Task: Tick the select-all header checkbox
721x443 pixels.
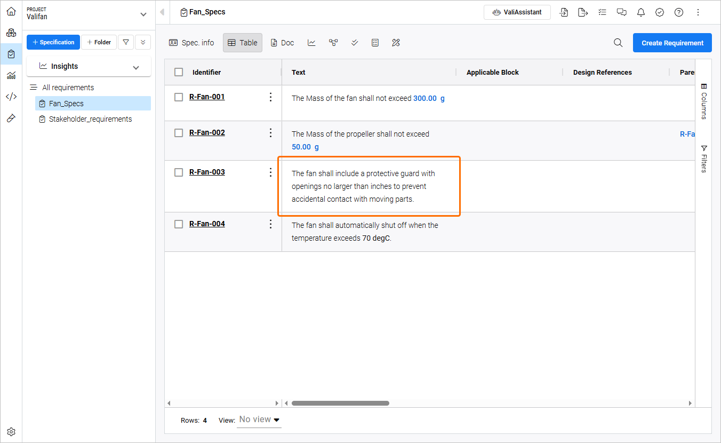Action: [179, 72]
